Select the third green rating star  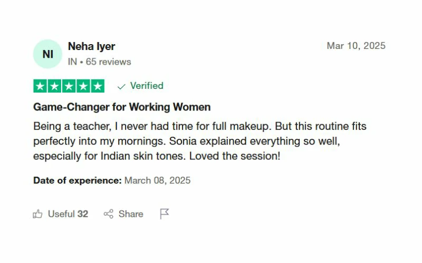pyautogui.click(x=69, y=86)
